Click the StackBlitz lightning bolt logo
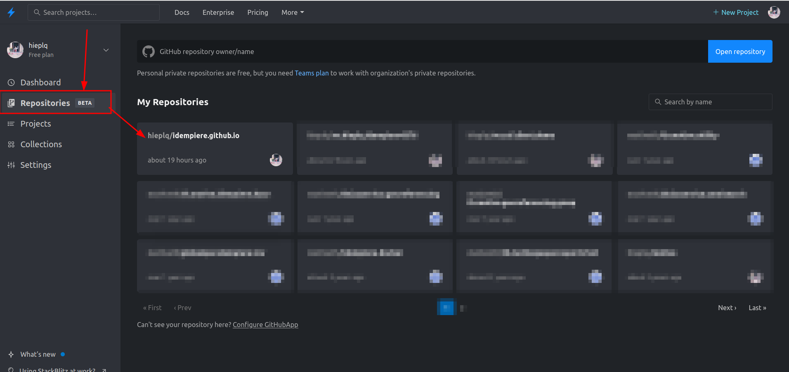 coord(11,12)
